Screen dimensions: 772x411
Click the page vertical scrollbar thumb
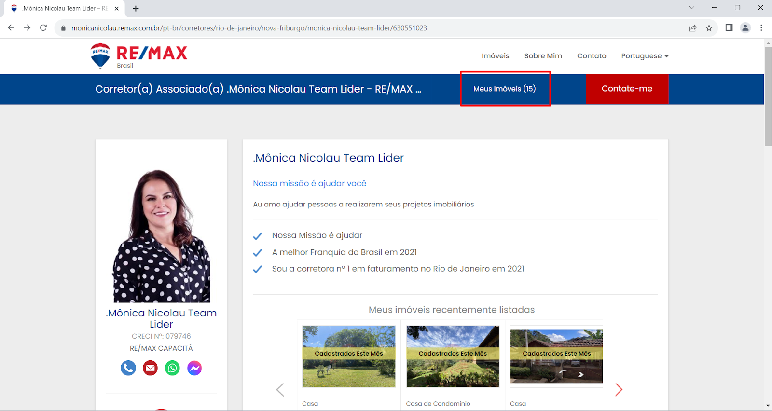coord(768,96)
